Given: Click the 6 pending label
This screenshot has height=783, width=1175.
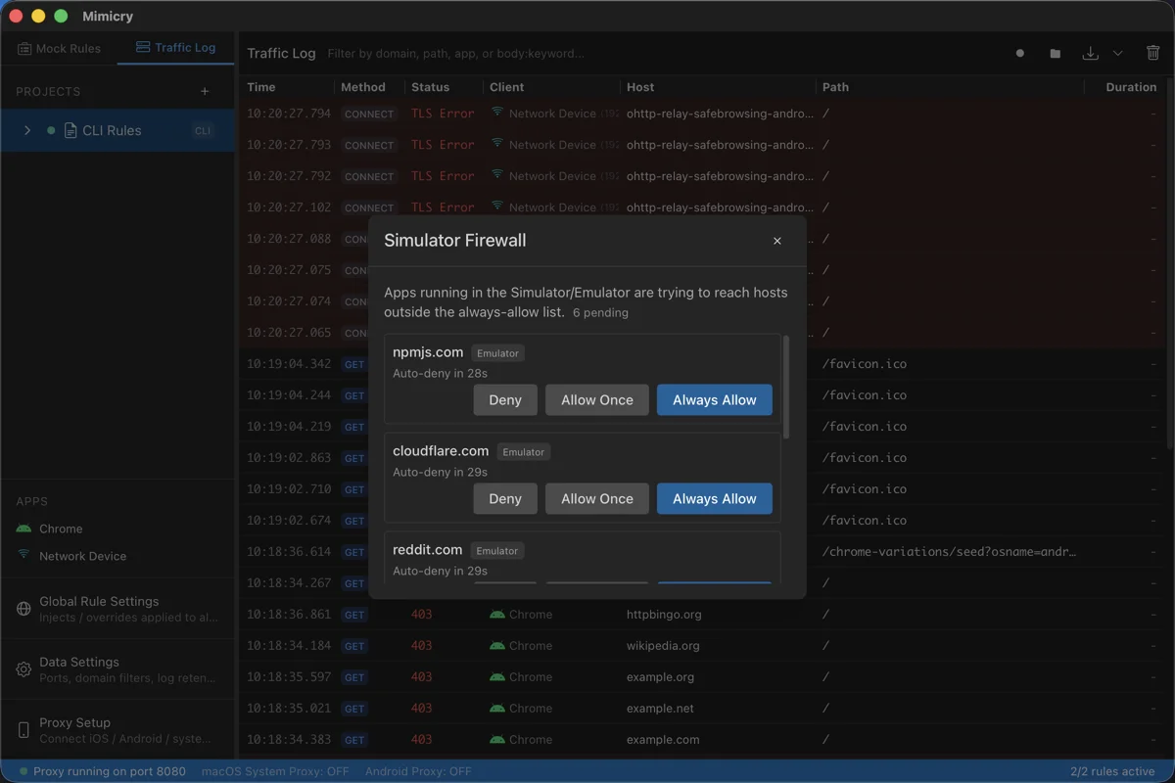Looking at the screenshot, I should coord(600,313).
